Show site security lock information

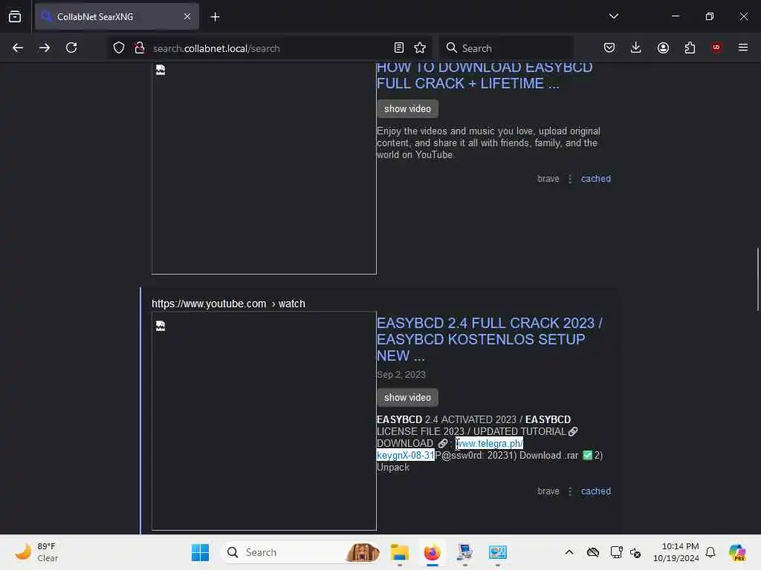point(140,48)
